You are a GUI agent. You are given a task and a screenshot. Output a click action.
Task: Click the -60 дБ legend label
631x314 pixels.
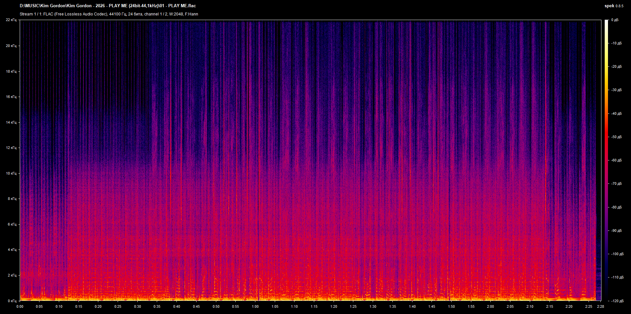(x=617, y=161)
